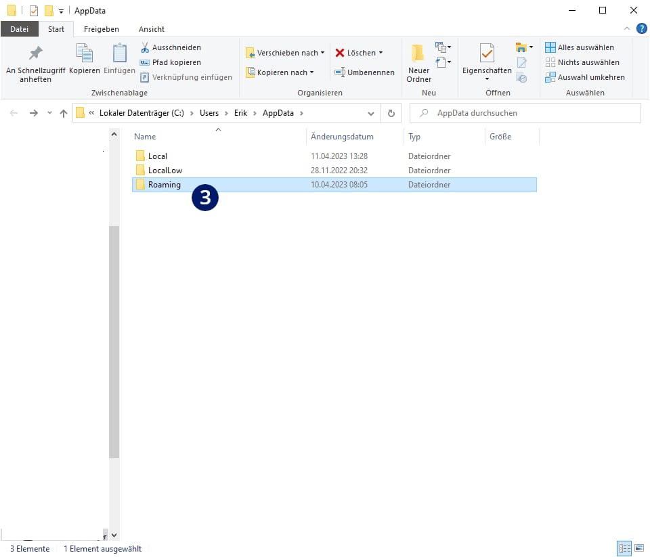Expand Verschieben nach dropdown

point(322,53)
